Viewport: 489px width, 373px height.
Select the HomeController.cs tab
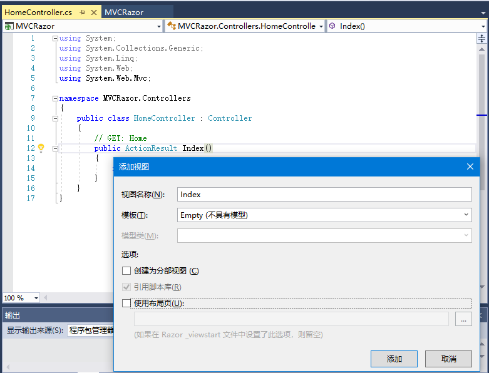tap(38, 12)
